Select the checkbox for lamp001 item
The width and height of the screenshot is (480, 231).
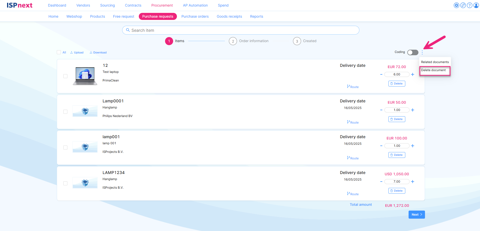point(65,148)
